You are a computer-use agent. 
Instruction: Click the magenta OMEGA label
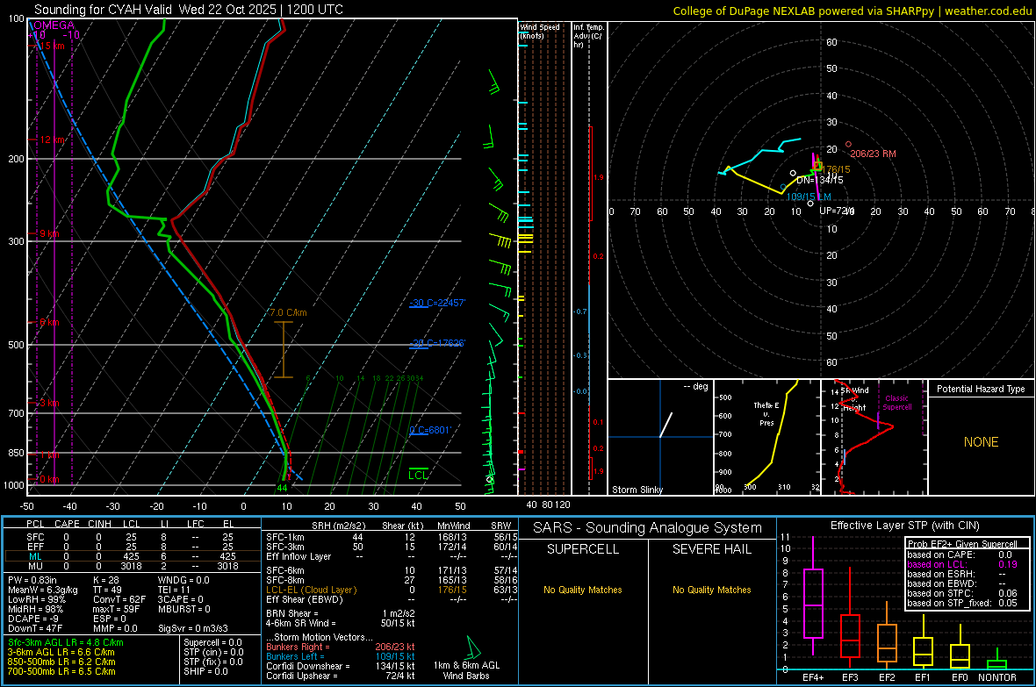tap(54, 25)
